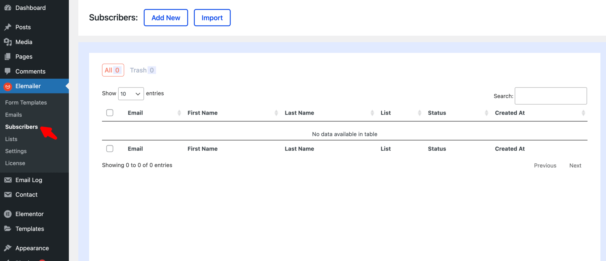Focus the Search input field
Screen dimensions: 606x261
550,96
